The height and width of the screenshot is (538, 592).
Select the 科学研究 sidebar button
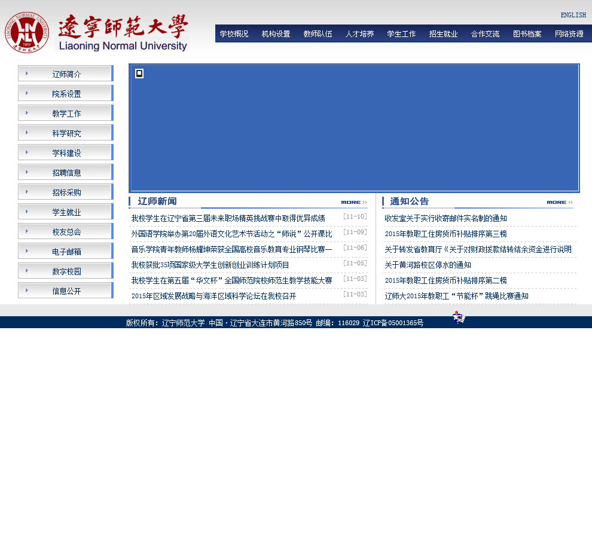(66, 133)
